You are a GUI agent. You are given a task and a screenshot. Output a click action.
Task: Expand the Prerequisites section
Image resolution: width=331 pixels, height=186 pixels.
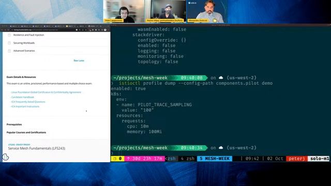point(14,125)
